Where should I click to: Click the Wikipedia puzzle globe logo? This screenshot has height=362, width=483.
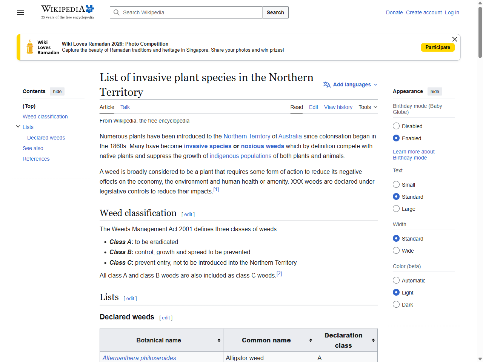tap(89, 9)
